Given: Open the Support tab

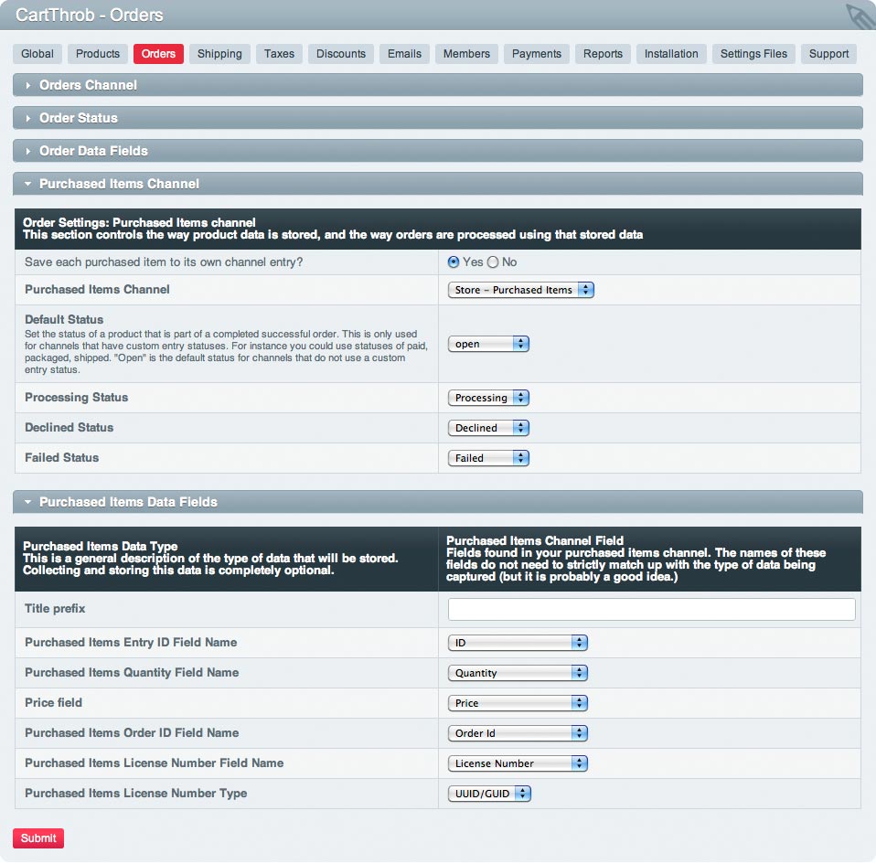Looking at the screenshot, I should click(x=828, y=54).
